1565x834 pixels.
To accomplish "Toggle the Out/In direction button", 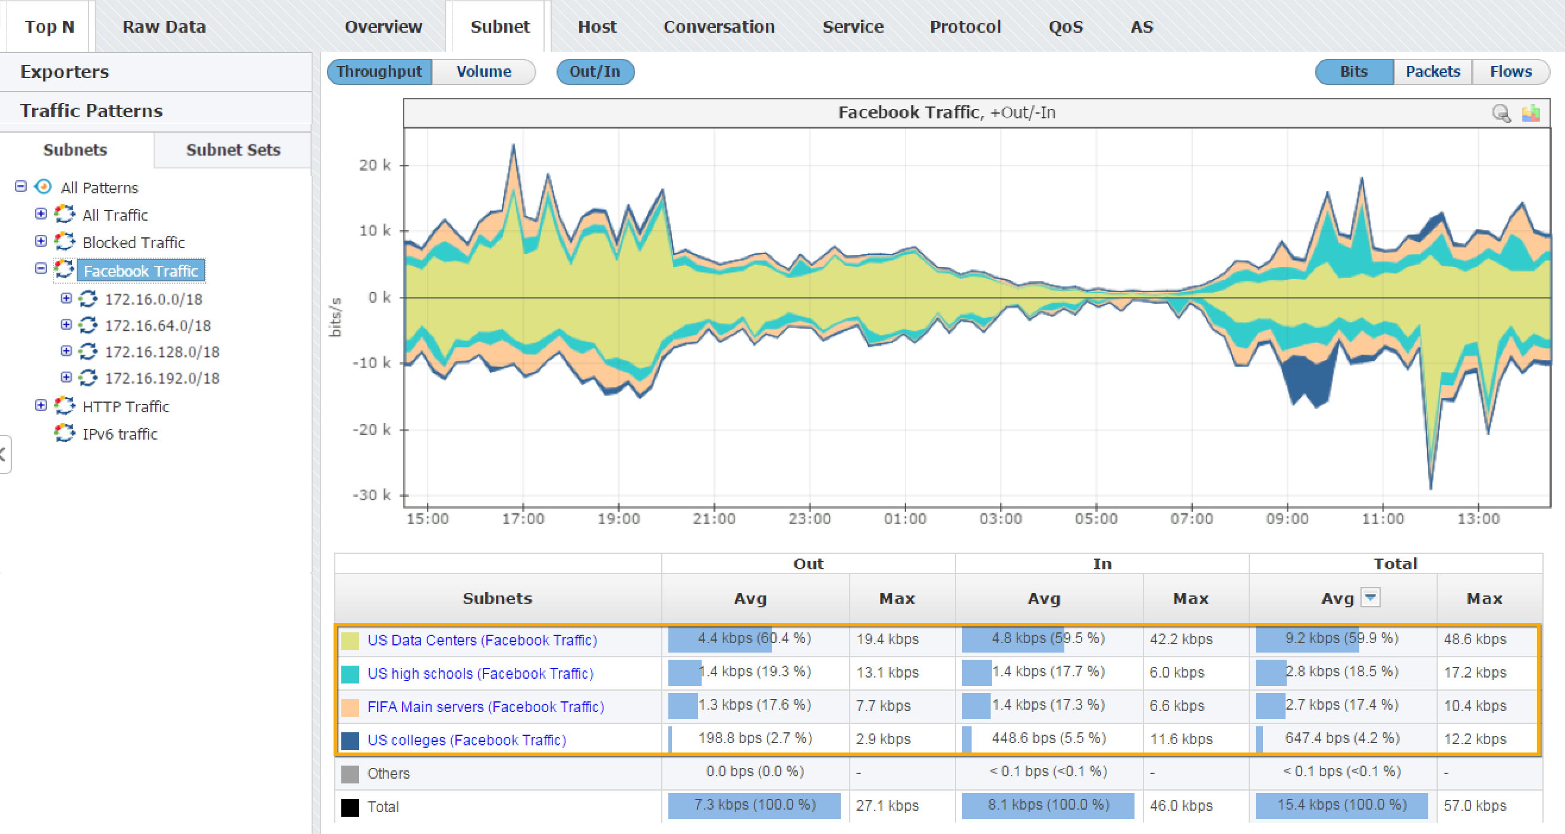I will tap(594, 72).
